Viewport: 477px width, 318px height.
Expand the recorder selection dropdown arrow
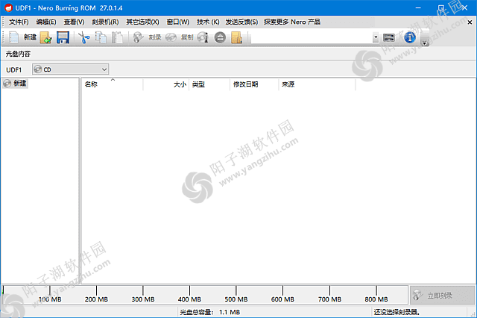tap(376, 38)
